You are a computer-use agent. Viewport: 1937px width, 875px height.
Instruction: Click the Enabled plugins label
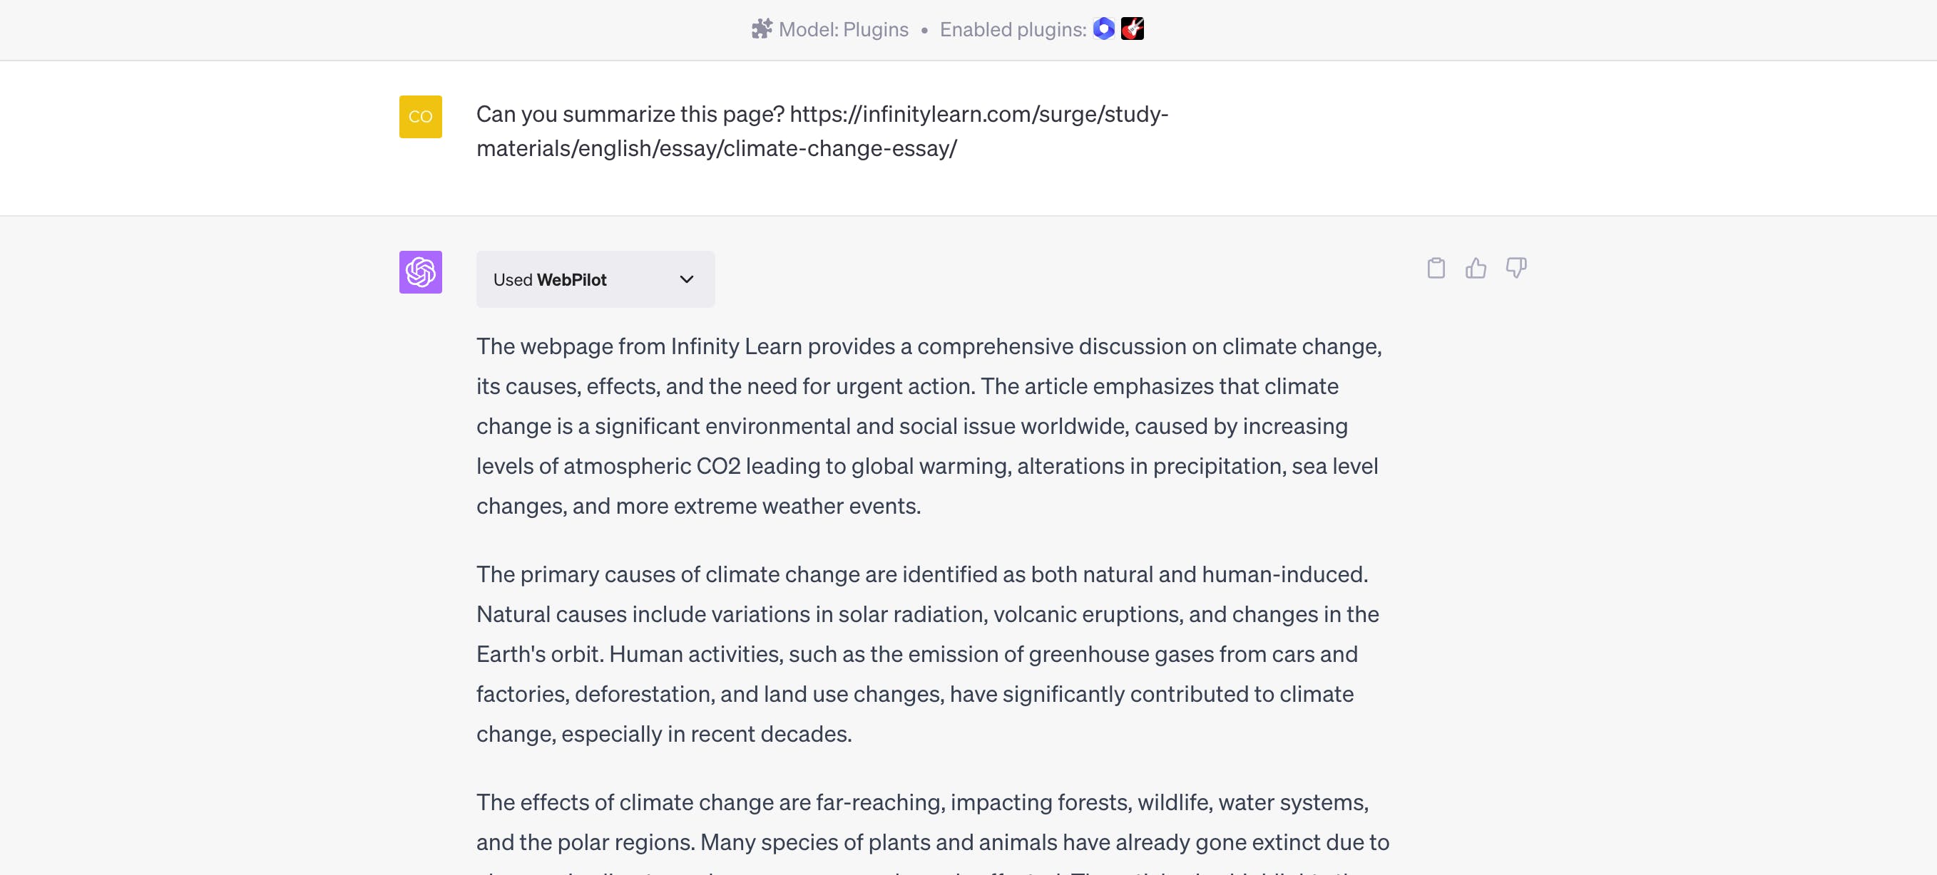pos(1012,29)
